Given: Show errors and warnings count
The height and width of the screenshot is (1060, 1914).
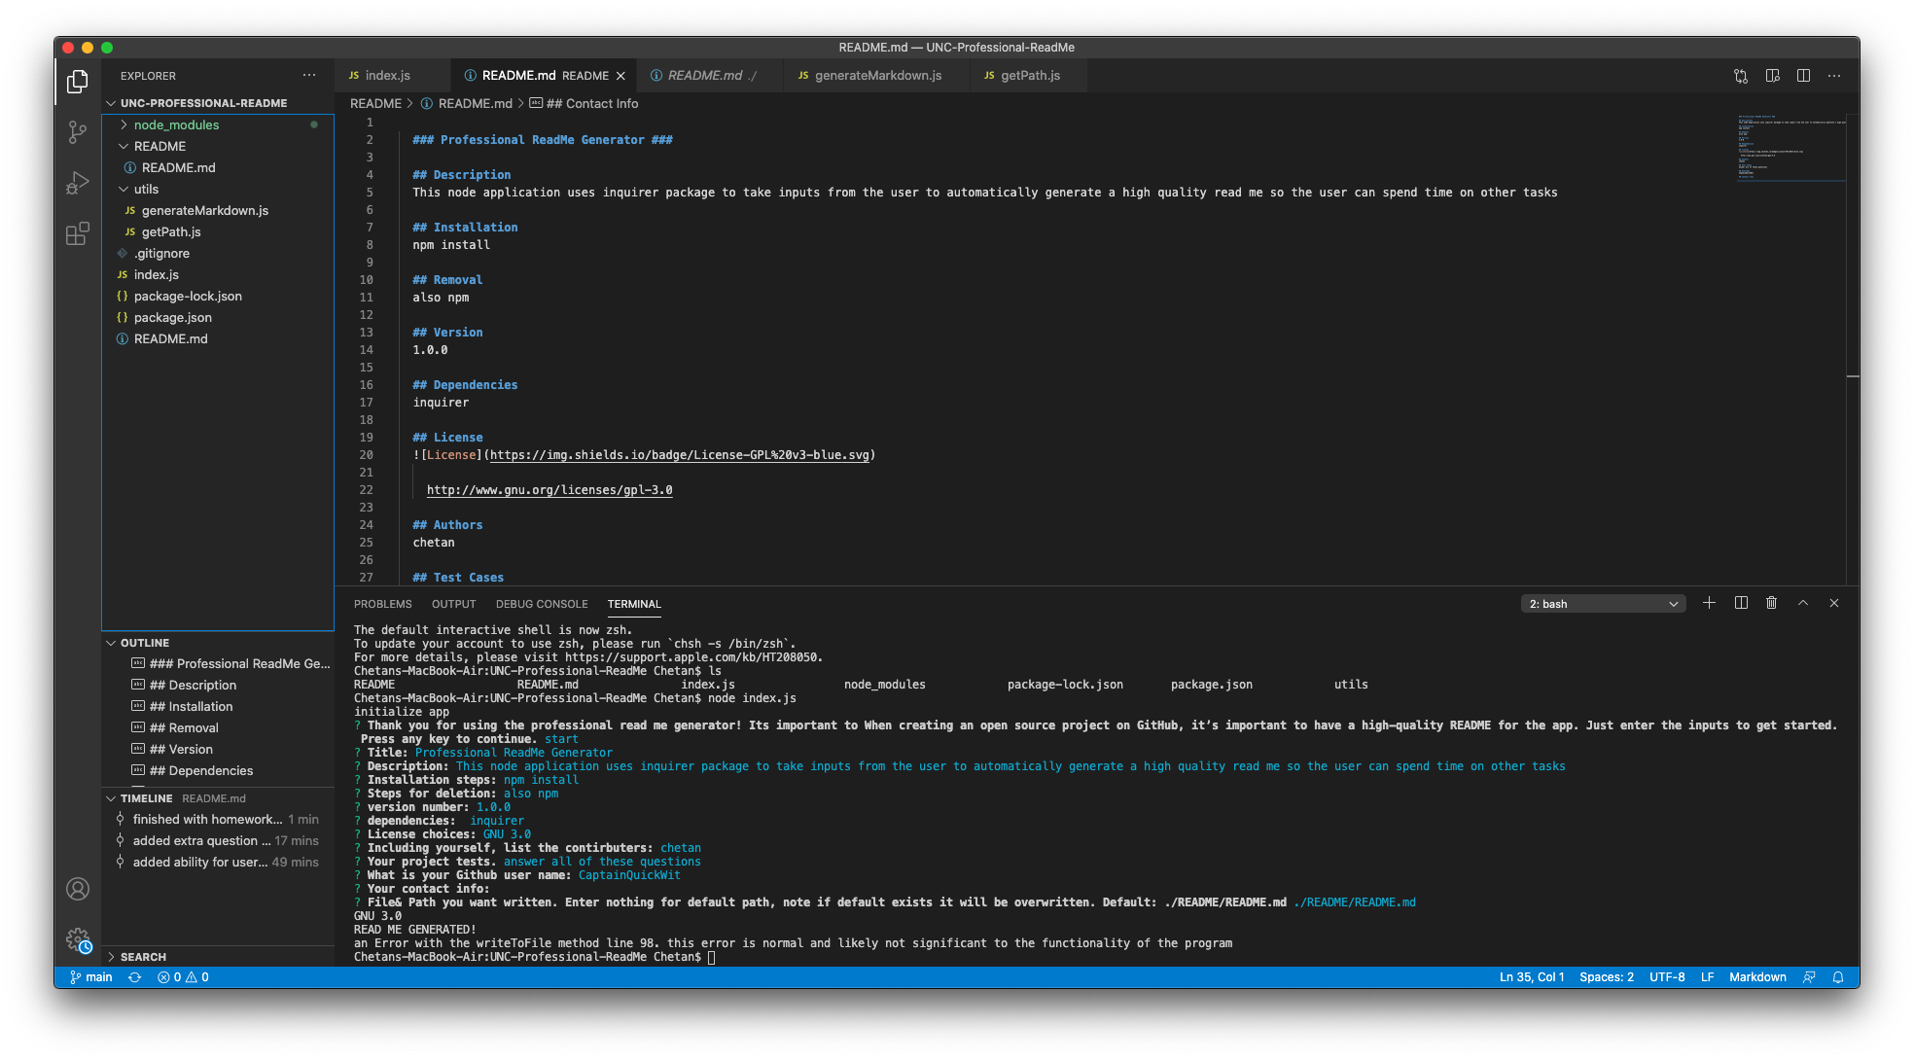Looking at the screenshot, I should (183, 977).
